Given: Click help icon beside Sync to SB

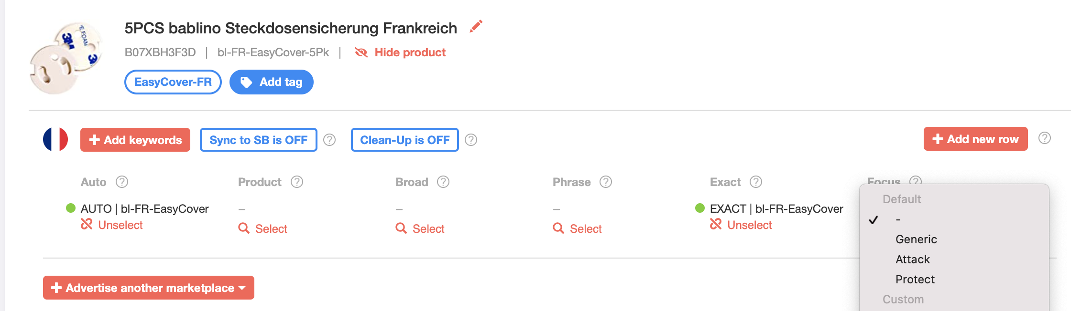Looking at the screenshot, I should [329, 140].
